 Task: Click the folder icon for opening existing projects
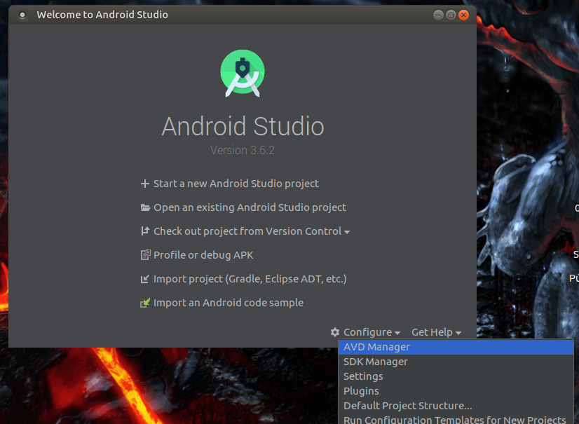coord(145,207)
